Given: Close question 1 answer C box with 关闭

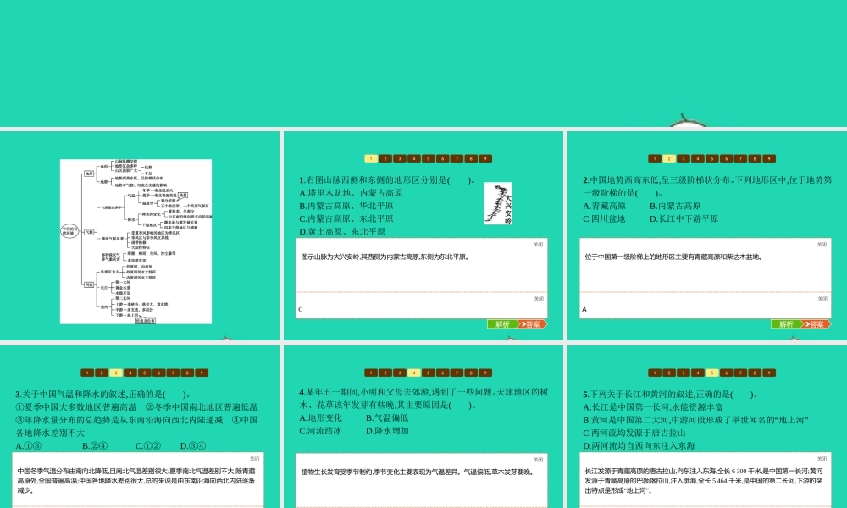Looking at the screenshot, I should 539,299.
